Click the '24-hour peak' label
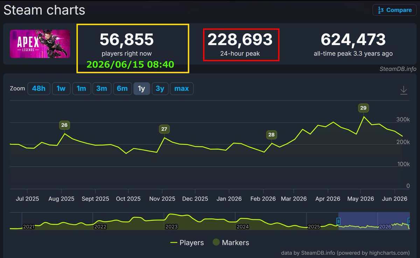 pyautogui.click(x=240, y=54)
